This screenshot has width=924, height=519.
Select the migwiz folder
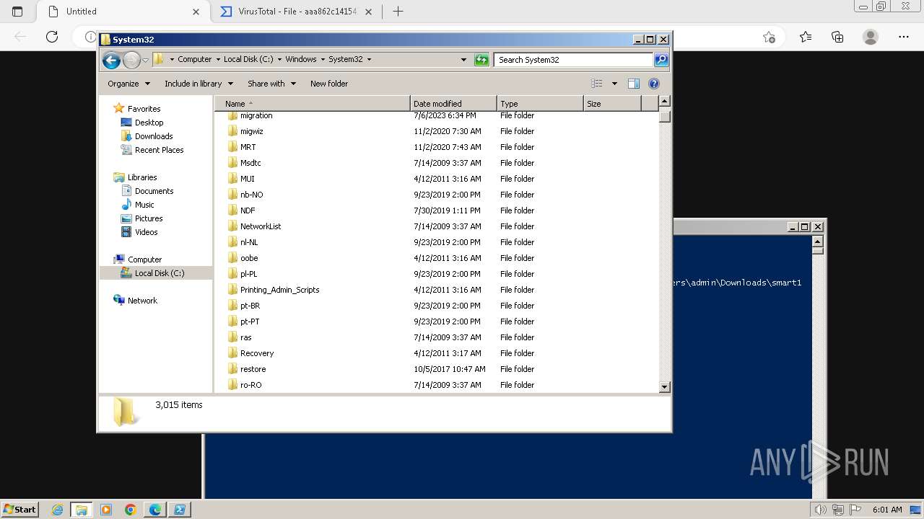251,131
